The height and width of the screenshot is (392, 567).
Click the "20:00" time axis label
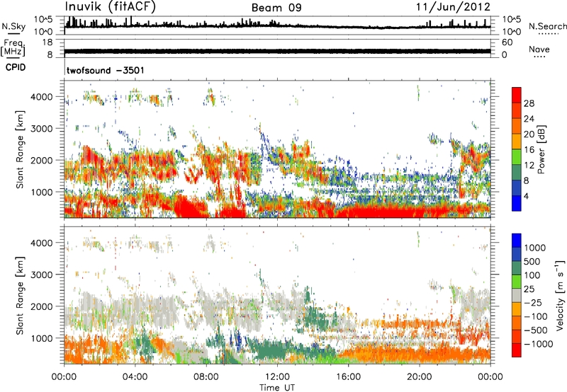coord(420,377)
